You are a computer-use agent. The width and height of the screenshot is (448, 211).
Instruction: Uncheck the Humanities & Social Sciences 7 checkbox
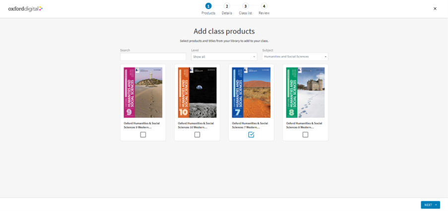point(251,135)
